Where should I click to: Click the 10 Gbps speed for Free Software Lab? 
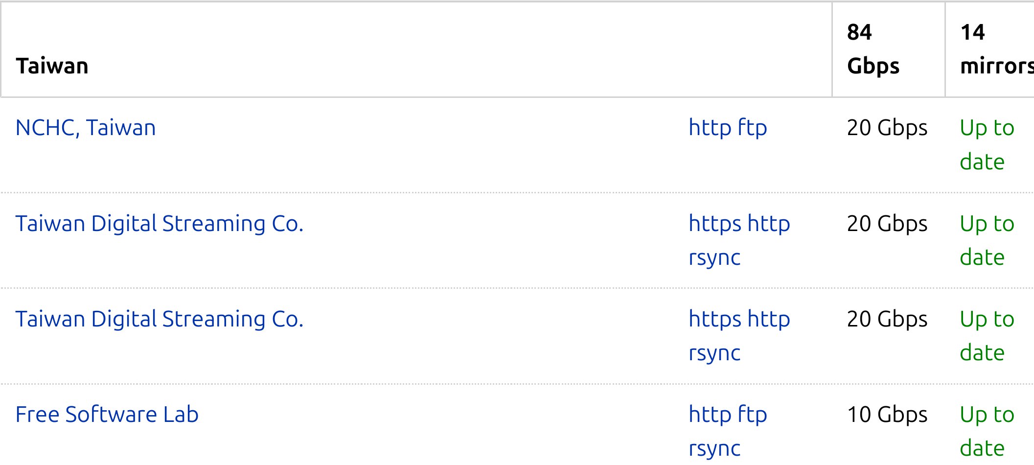point(887,415)
